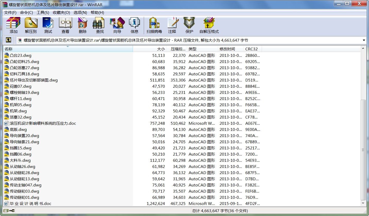This screenshot has width=369, height=216.
Task: Sort by 类型 column header
Action: point(202,49)
